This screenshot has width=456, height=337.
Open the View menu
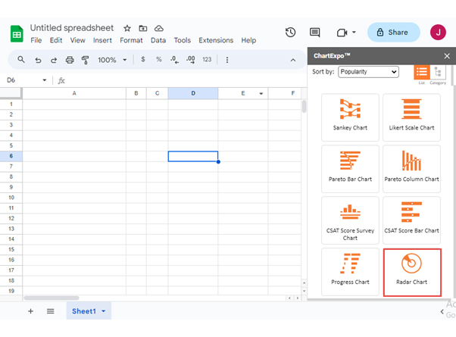click(x=78, y=40)
